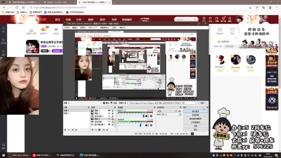Increase transition duration with stepper arrow

pos(180,114)
